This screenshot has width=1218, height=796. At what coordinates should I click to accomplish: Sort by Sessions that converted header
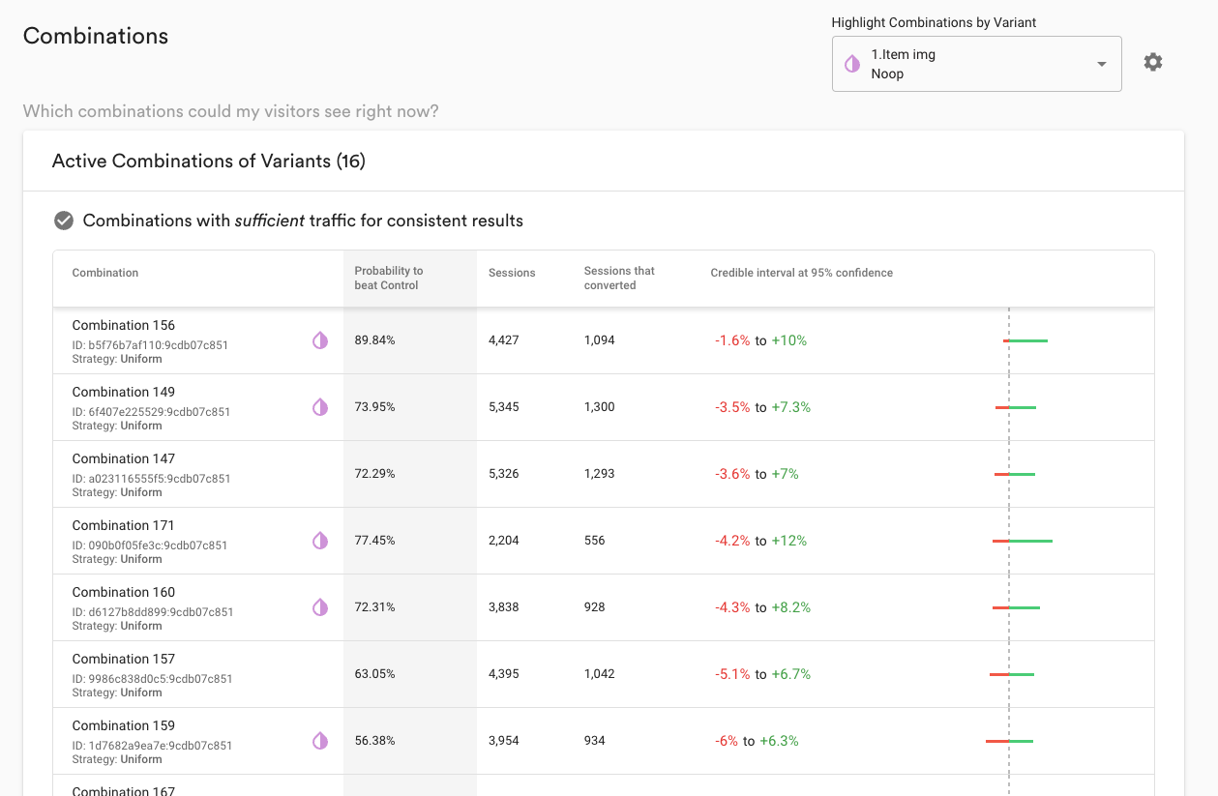[x=619, y=279]
